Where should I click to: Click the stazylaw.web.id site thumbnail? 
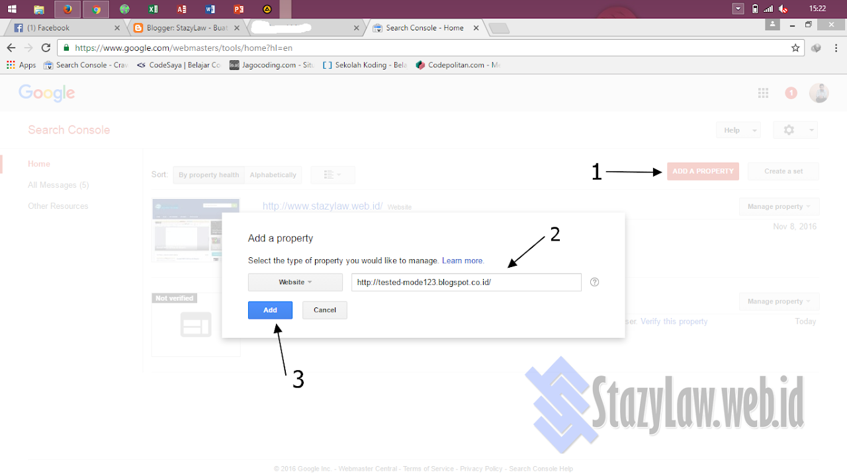(x=186, y=231)
